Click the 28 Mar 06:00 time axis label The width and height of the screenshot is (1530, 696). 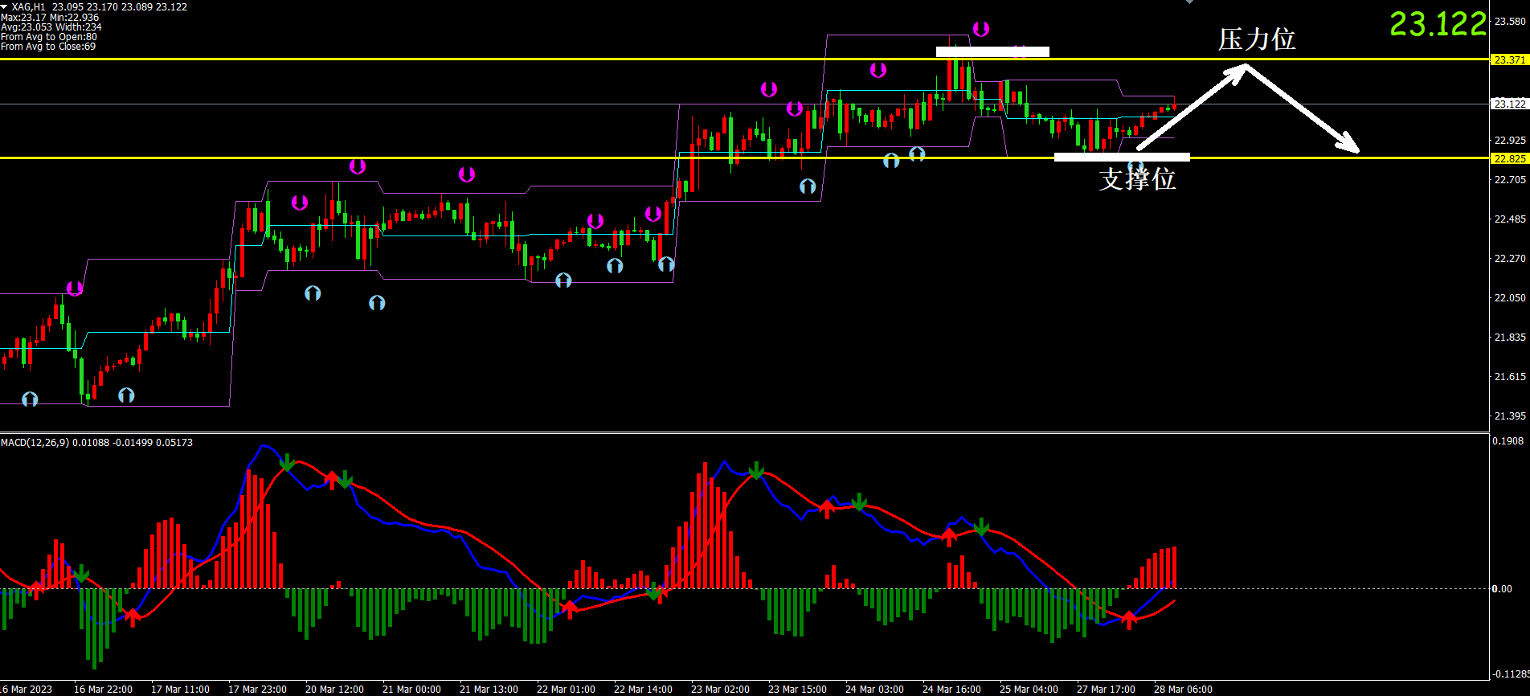click(x=1183, y=690)
